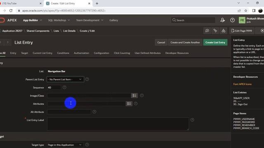Click Edit Page 9999 button

pyautogui.click(x=242, y=31)
